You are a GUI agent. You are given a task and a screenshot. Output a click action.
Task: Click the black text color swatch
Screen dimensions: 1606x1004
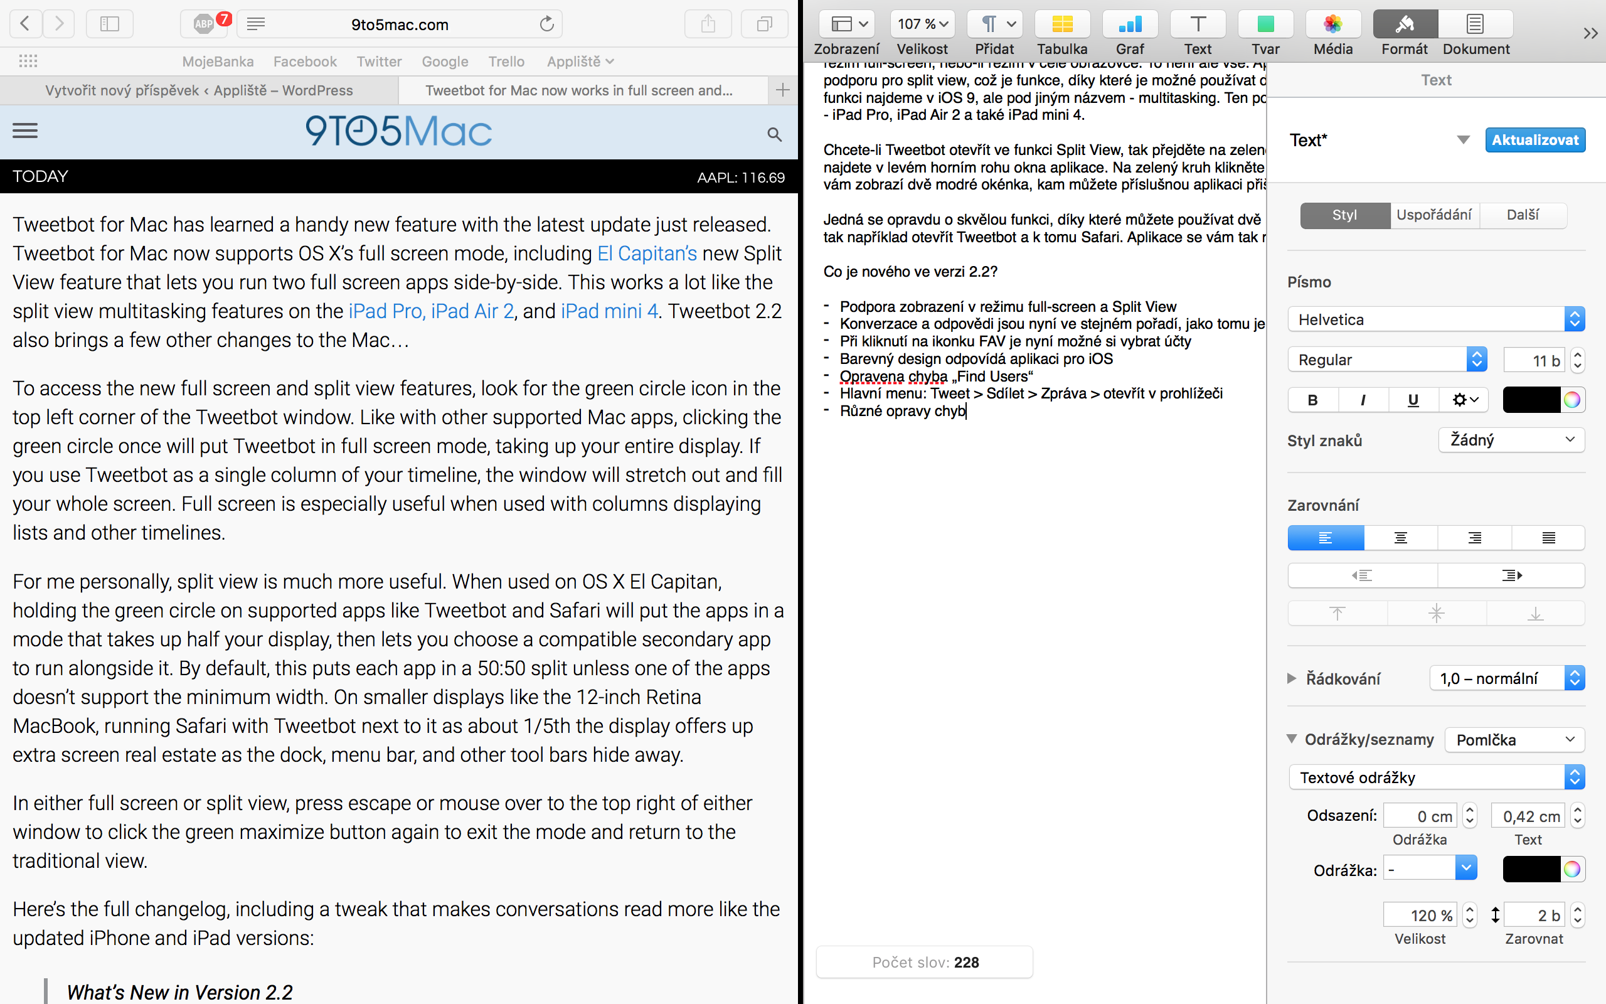pos(1531,400)
